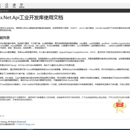Select the line mentioning 'Input/Output Completion Port, IOCP'
The image size is (130, 130).
click(65, 52)
